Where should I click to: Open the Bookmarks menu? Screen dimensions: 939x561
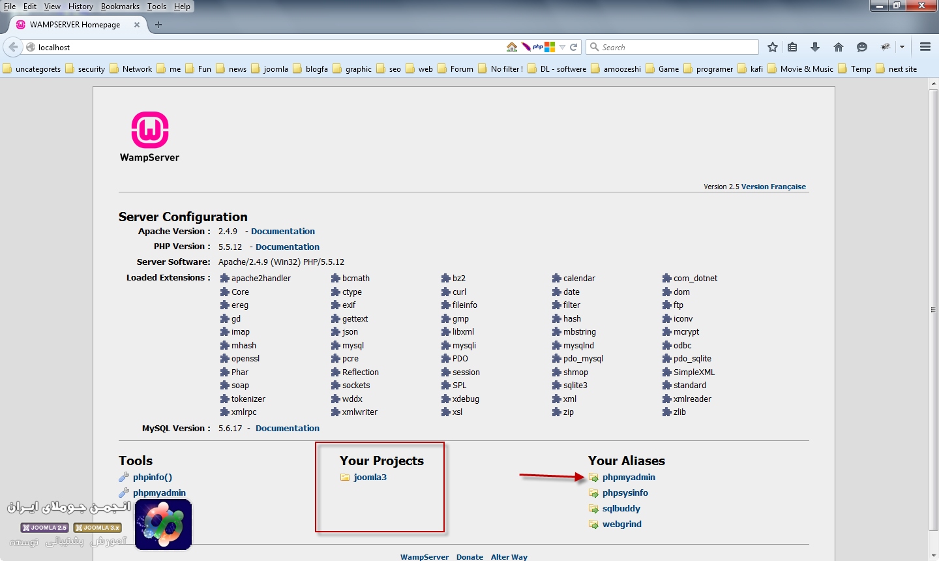(x=120, y=7)
